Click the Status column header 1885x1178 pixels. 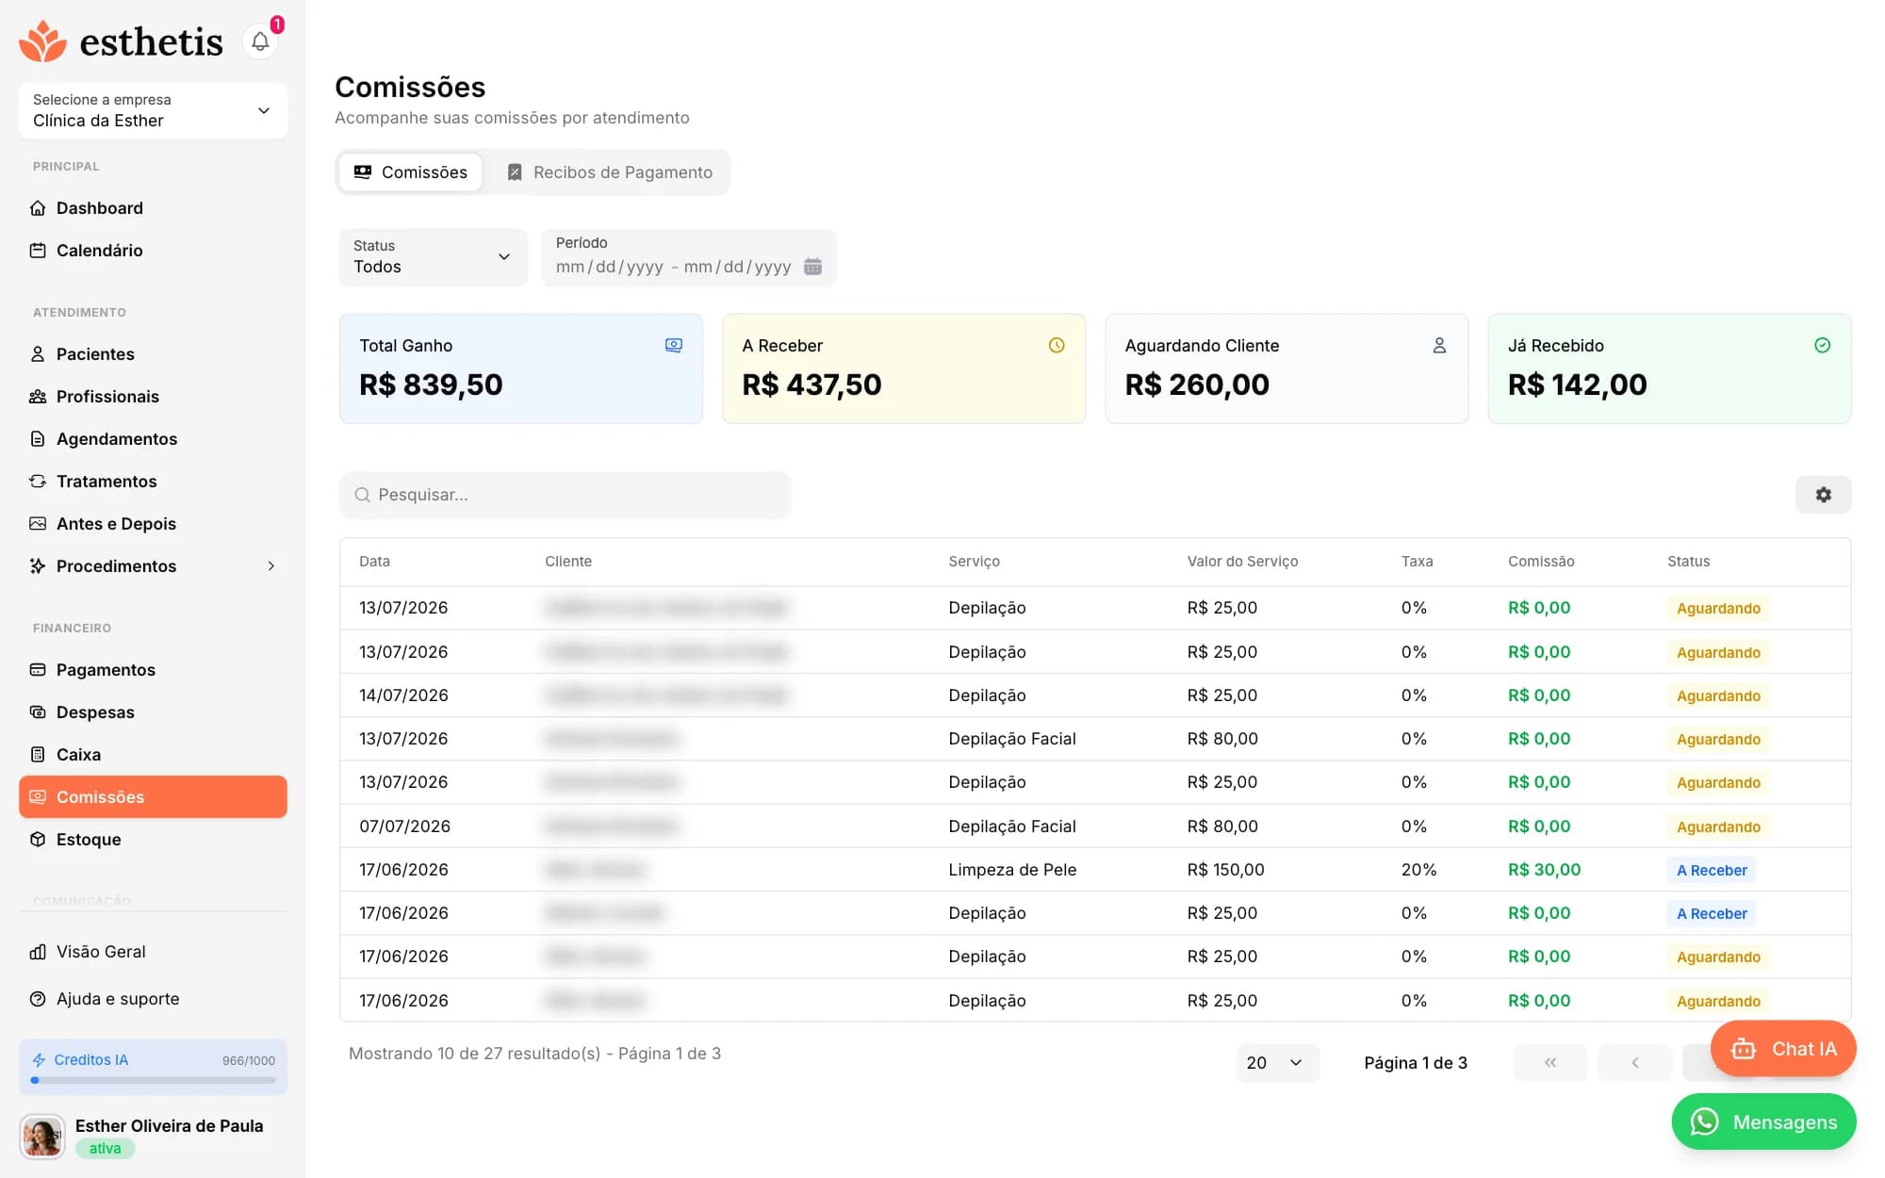[1688, 562]
